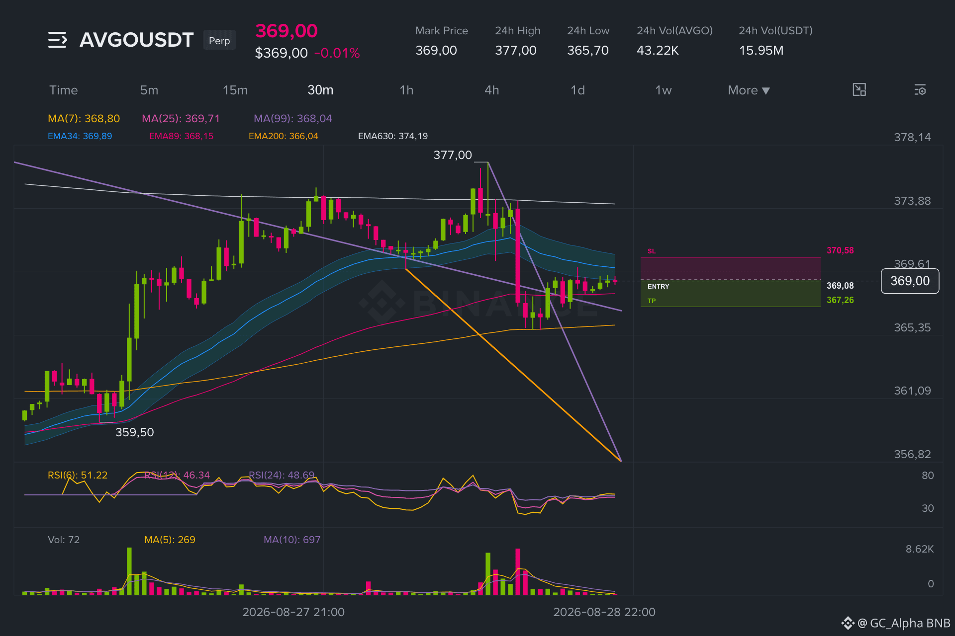Click the 24h Vol(USDT) value 15.95M
Viewport: 955px width, 636px height.
(761, 50)
